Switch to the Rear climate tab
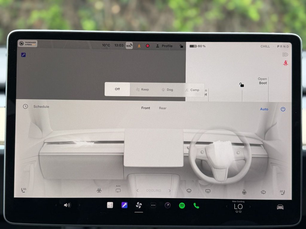The height and width of the screenshot is (229, 306). (x=163, y=108)
